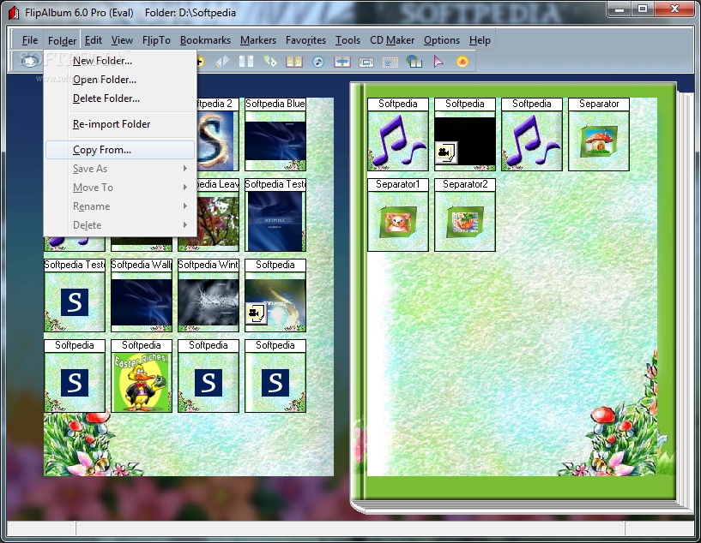Minimize the FlipAlbum window
The image size is (701, 543).
point(619,9)
